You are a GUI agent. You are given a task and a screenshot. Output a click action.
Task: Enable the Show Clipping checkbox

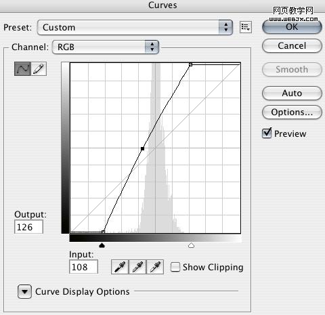pos(175,267)
